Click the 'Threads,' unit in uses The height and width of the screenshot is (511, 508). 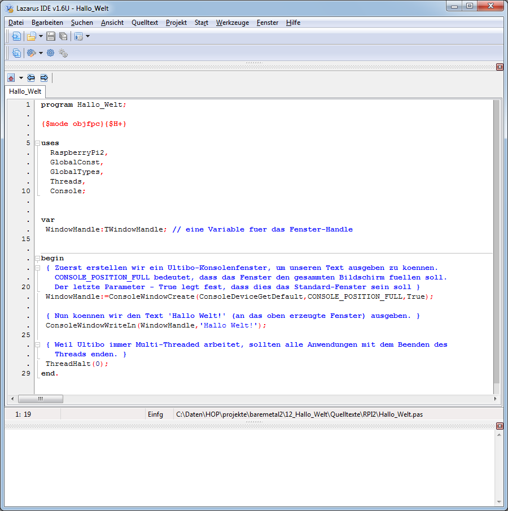tap(67, 181)
